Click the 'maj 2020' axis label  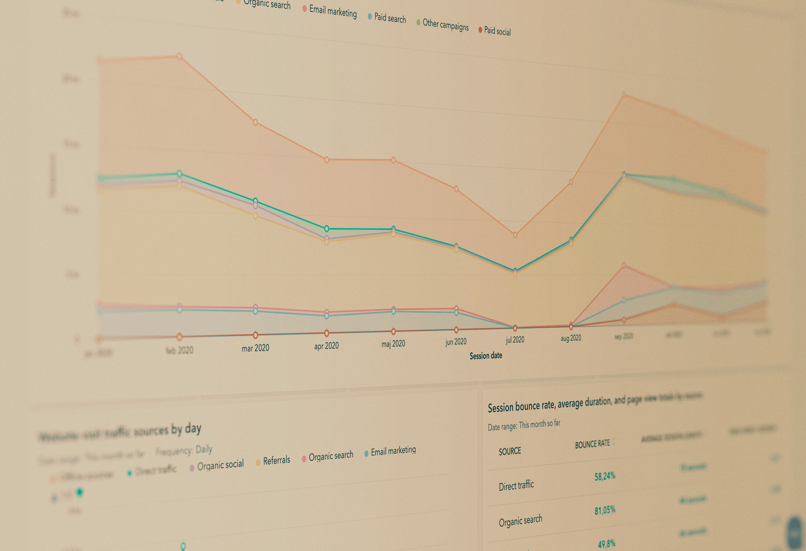(393, 344)
